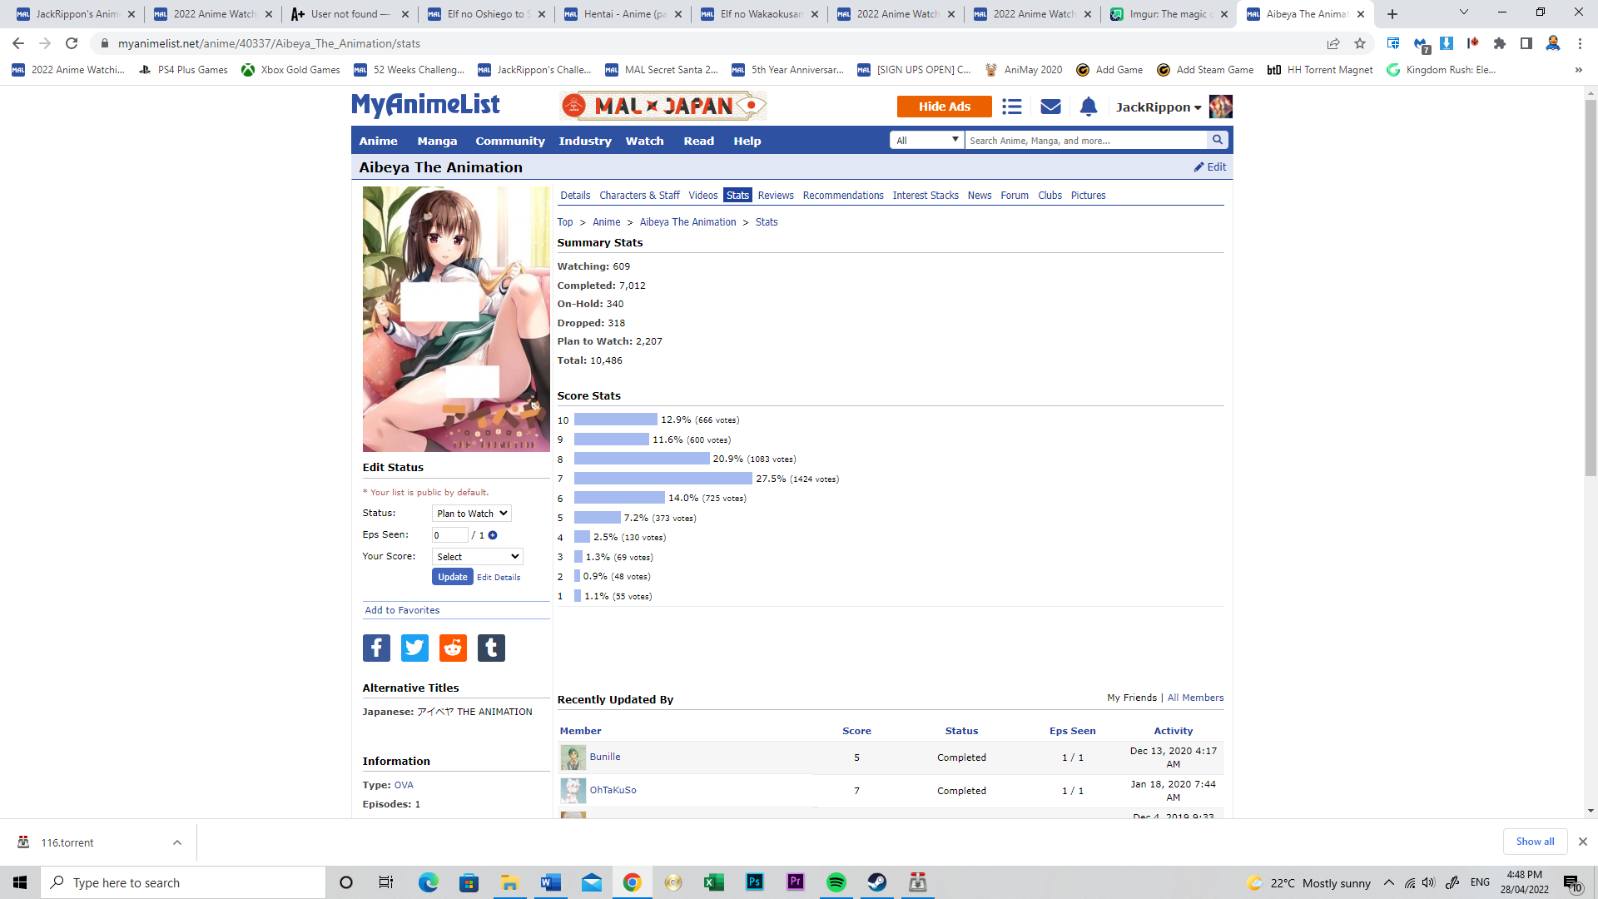Share on Facebook icon

tap(376, 648)
